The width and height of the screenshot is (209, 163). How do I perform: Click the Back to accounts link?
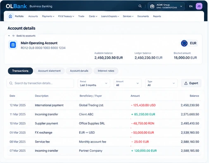[x=26, y=36]
